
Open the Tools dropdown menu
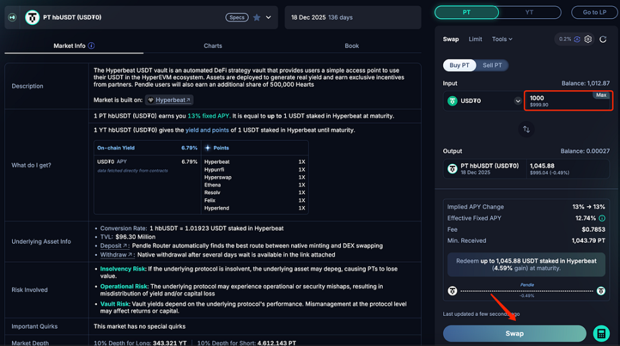point(502,39)
